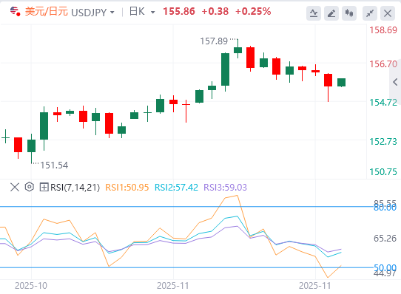Click the 2025-10 timeline date label
Image resolution: width=401 pixels, height=294 pixels.
31,286
